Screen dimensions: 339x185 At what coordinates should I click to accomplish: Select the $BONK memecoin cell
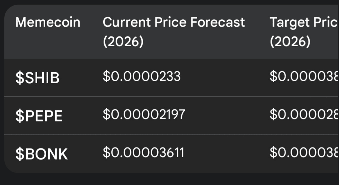click(42, 154)
